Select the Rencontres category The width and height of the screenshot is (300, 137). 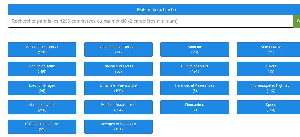[x=195, y=107]
